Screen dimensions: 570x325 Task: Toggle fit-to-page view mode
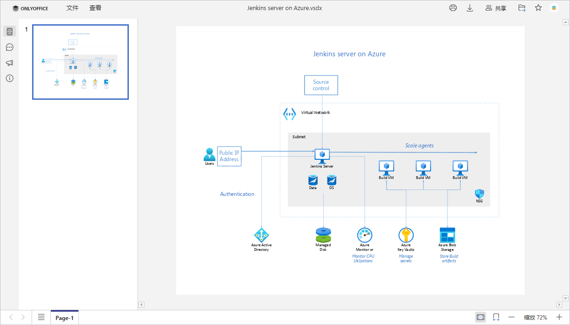[x=480, y=317]
